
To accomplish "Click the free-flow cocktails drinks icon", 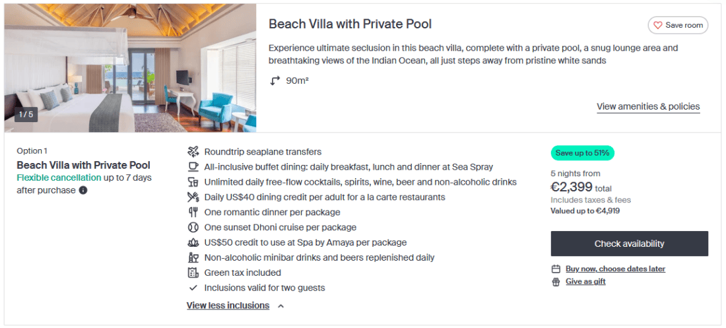I will (x=193, y=182).
